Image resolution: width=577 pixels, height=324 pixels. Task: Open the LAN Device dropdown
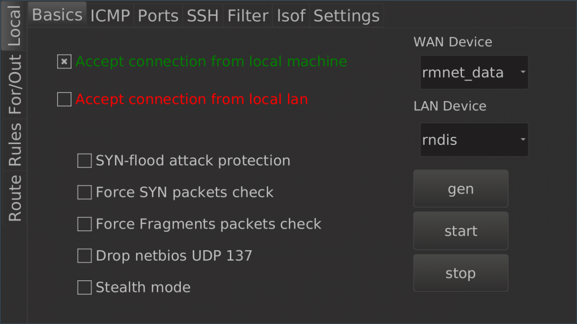474,140
